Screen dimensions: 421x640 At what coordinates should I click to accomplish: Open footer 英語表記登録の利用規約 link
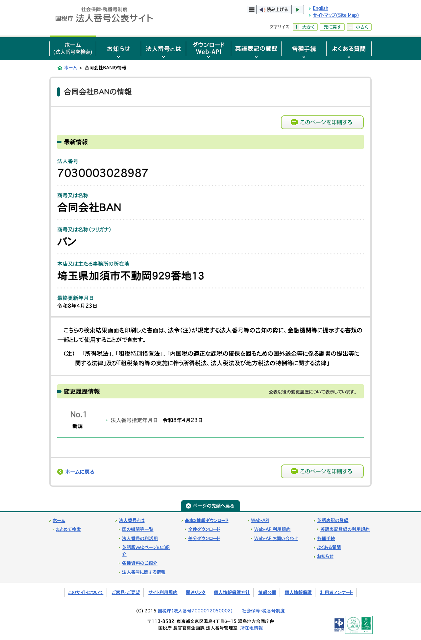[x=345, y=529]
